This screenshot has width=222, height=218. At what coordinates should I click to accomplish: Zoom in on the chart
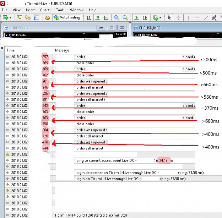[117, 18]
